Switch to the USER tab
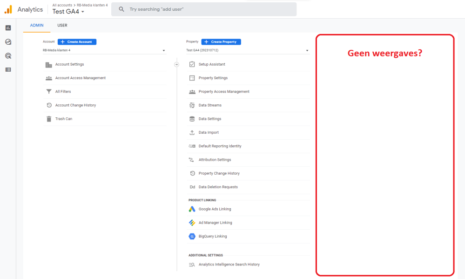Viewport: 465px width, 279px height. pos(62,25)
